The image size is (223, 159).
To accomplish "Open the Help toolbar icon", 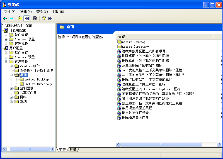I will (44, 18).
